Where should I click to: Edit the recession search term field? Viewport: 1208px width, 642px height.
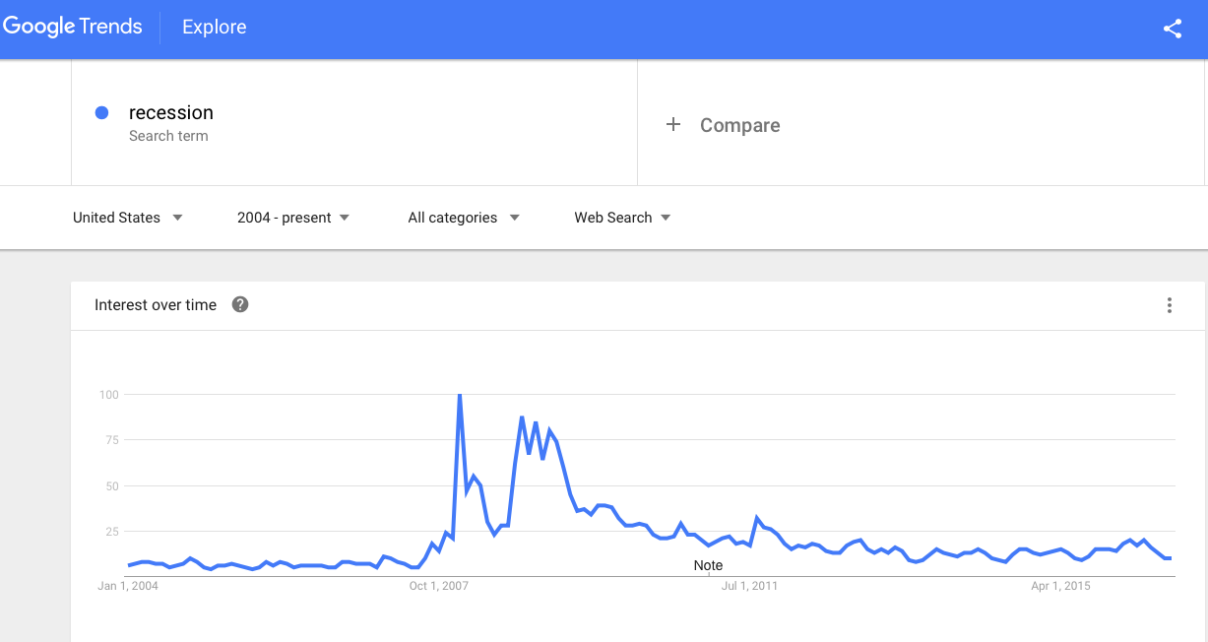(x=354, y=123)
